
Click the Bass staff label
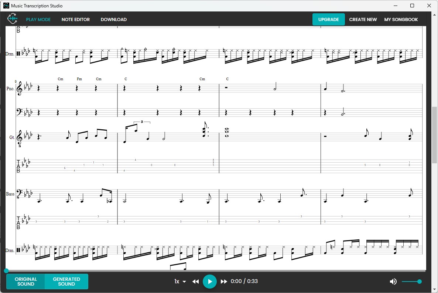10,194
